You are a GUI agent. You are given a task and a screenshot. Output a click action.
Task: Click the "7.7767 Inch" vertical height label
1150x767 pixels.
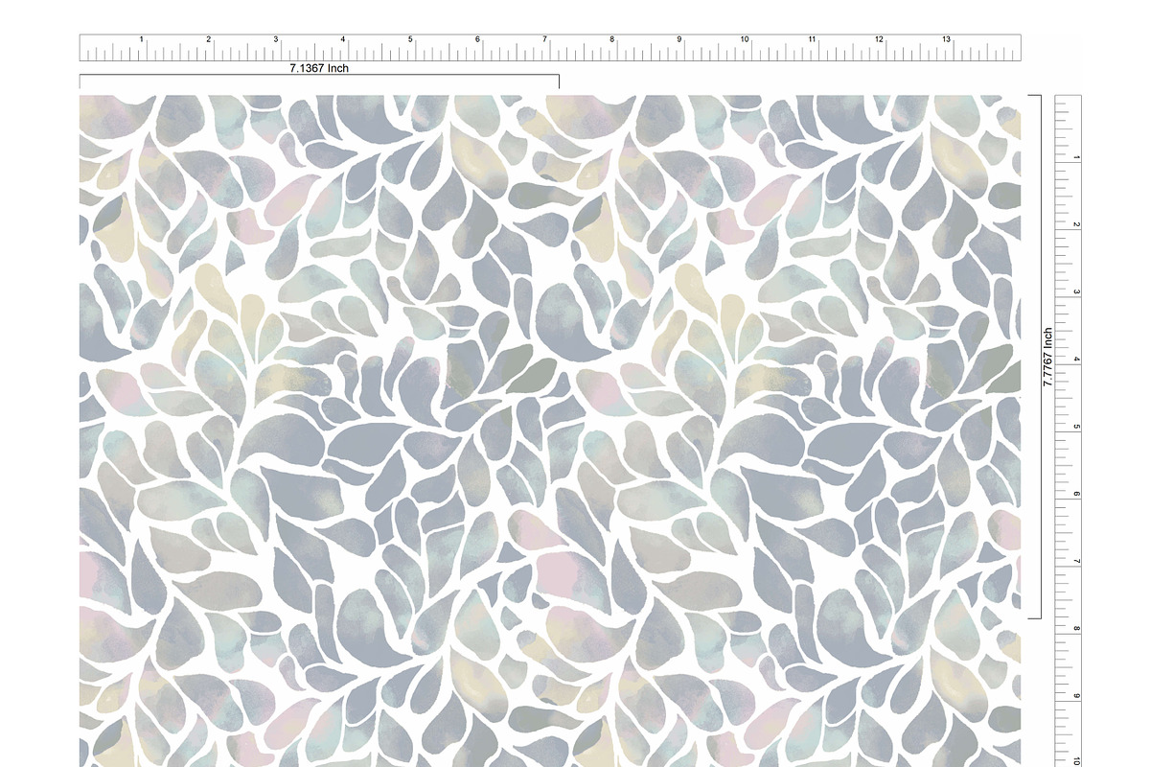click(1048, 357)
